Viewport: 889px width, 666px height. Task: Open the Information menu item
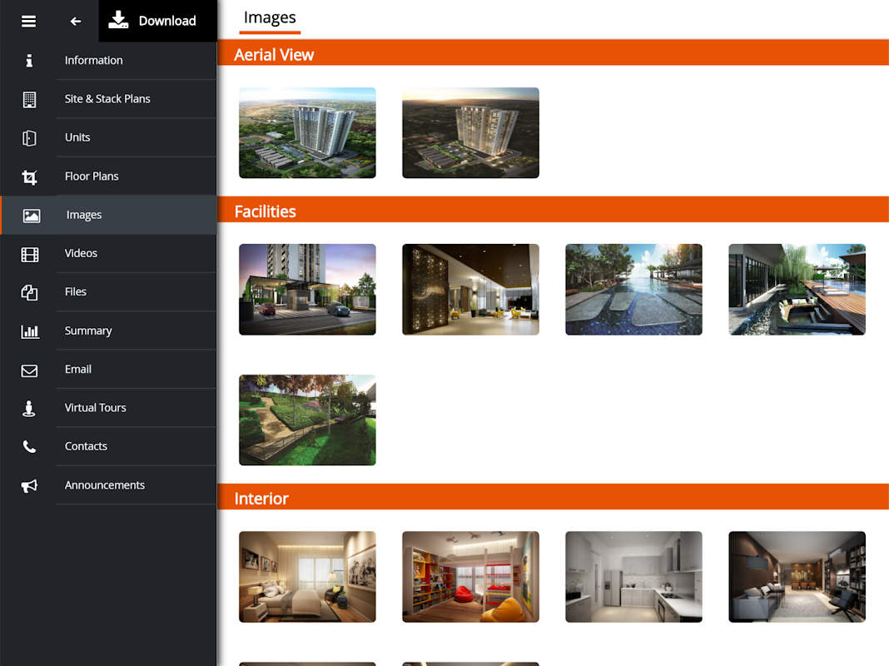(93, 60)
